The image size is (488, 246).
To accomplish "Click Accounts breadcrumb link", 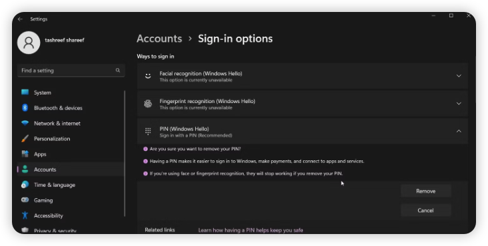I will click(x=159, y=39).
